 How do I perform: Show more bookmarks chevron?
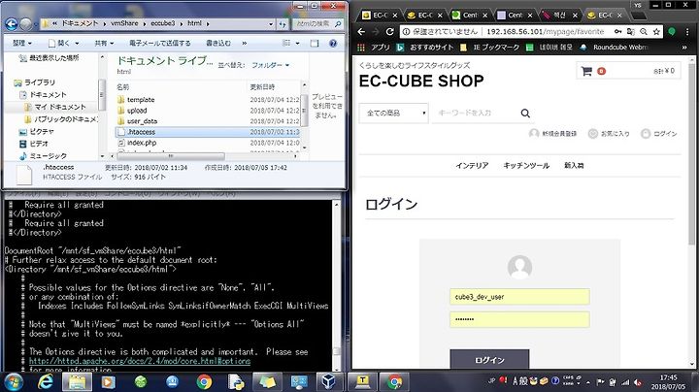[x=684, y=47]
